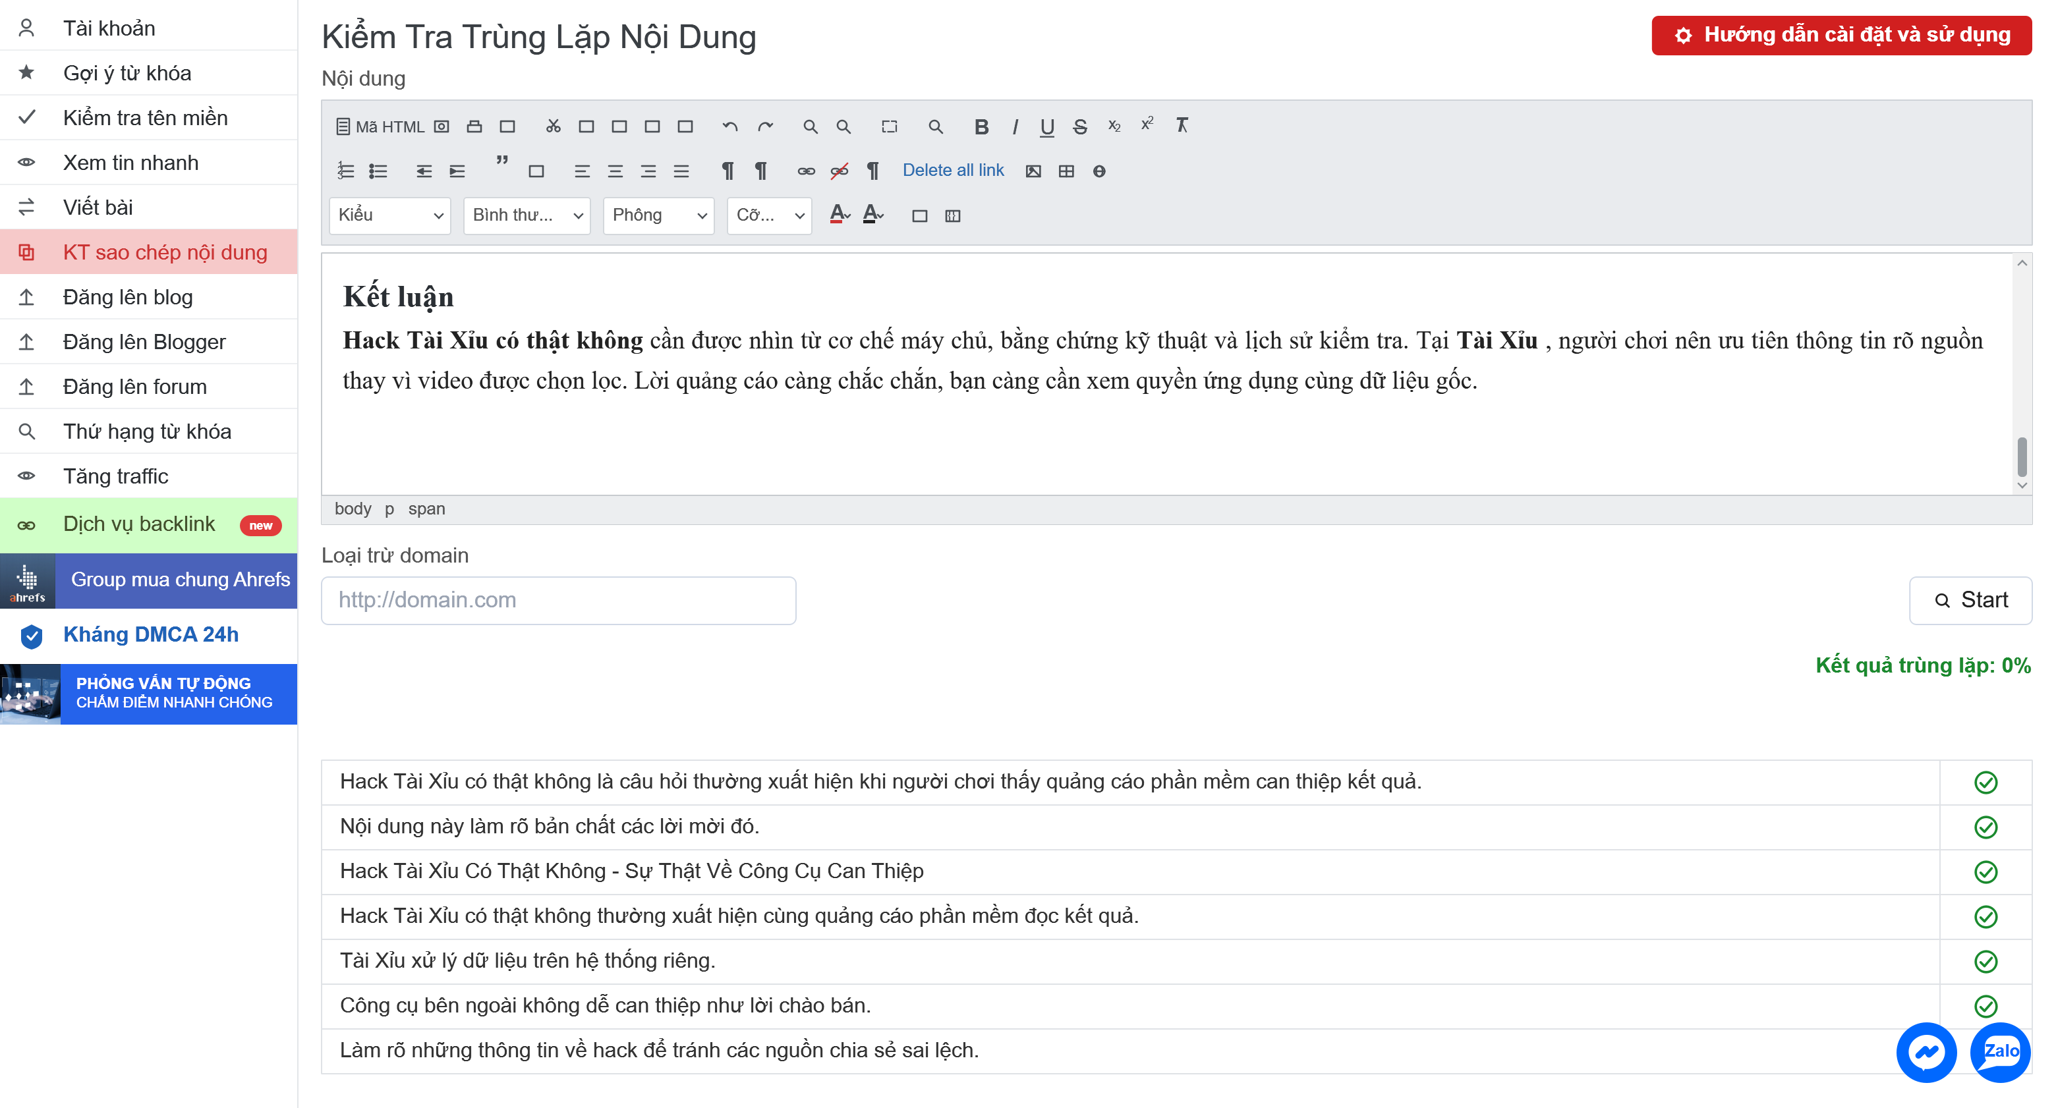Open Dịch vụ backlink menu item
Screen dimensions: 2056x1108
point(148,524)
